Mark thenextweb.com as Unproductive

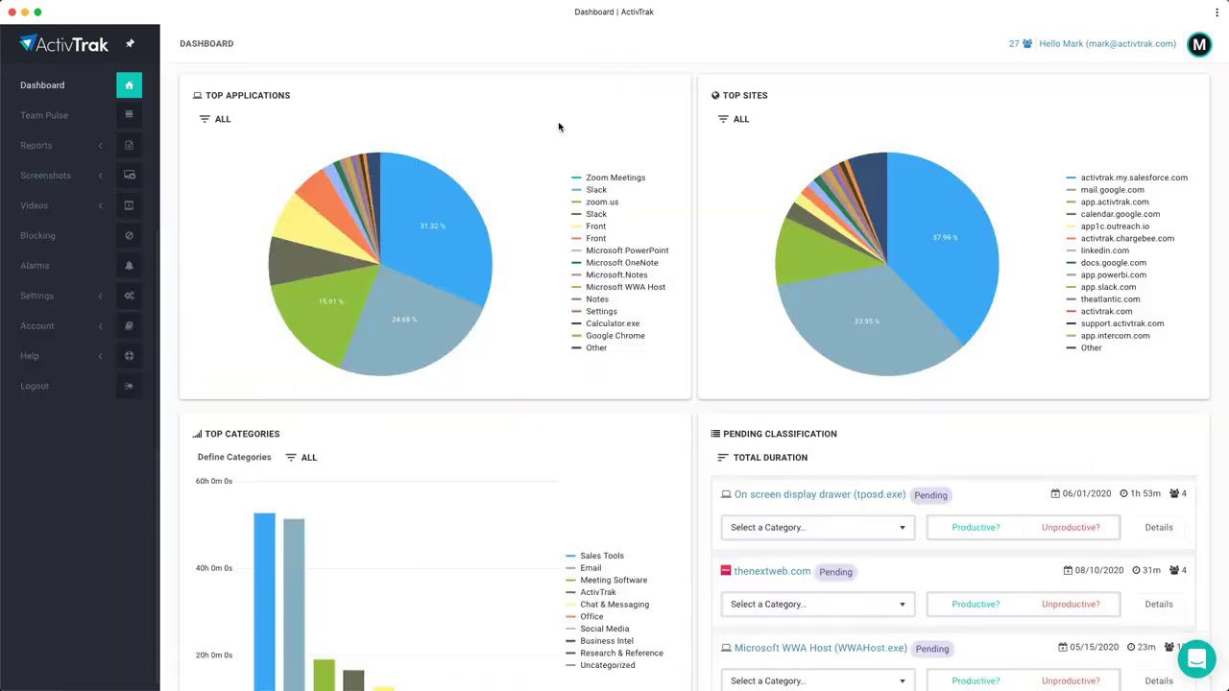click(x=1071, y=605)
